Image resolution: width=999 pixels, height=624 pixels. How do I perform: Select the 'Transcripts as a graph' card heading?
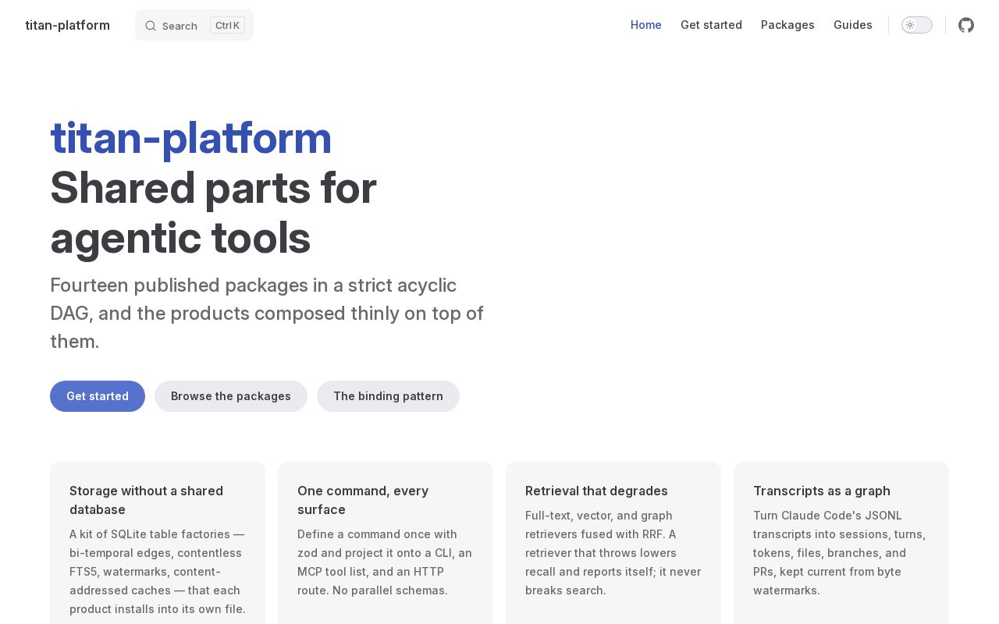[x=822, y=491]
